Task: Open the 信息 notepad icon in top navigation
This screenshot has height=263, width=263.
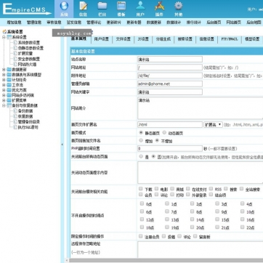Action: pos(83,6)
